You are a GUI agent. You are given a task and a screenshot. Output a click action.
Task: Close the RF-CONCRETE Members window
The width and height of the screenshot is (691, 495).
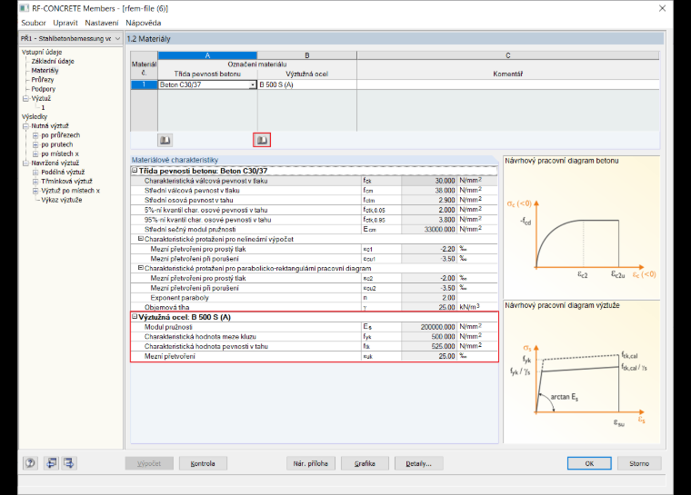[x=662, y=8]
